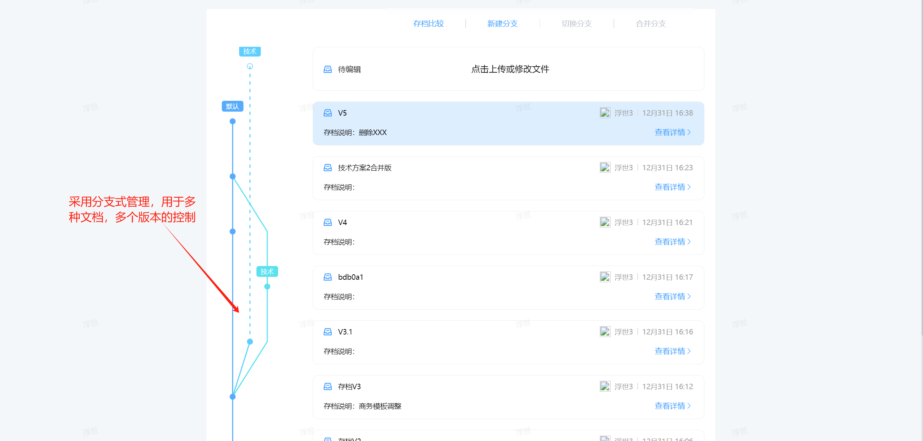Click 切换分支 menu item
The width and height of the screenshot is (923, 441).
[x=576, y=24]
